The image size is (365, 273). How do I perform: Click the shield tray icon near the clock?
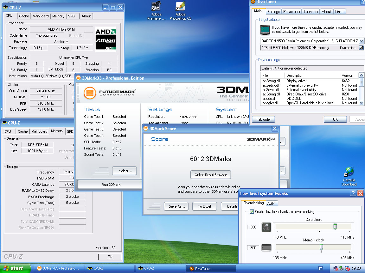coord(347,268)
